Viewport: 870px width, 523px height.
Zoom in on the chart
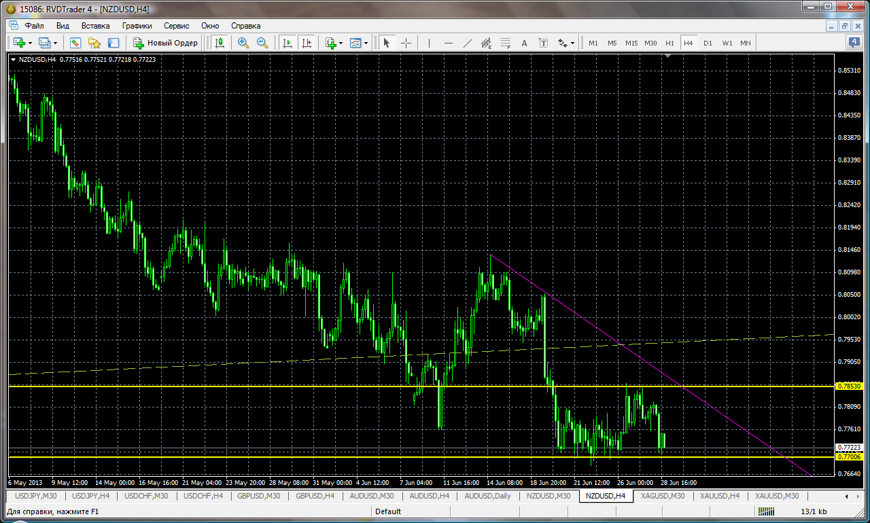[243, 43]
